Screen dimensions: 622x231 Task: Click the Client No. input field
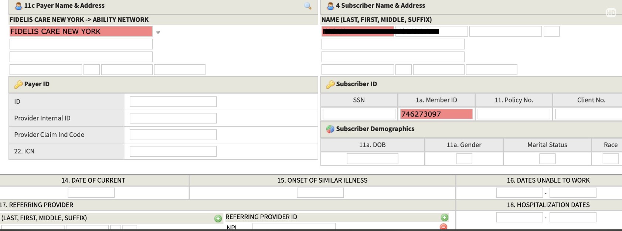click(589, 114)
